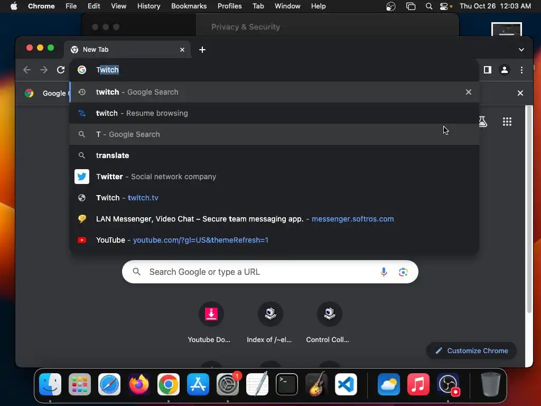The width and height of the screenshot is (541, 406).
Task: Open the YouTube youtube.com suggestion
Action: pos(274,240)
